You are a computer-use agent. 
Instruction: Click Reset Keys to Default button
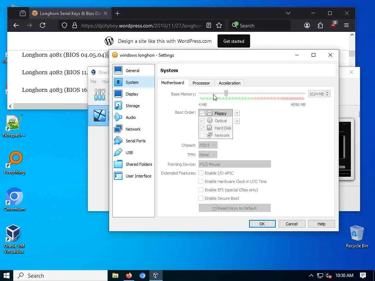[235, 208]
